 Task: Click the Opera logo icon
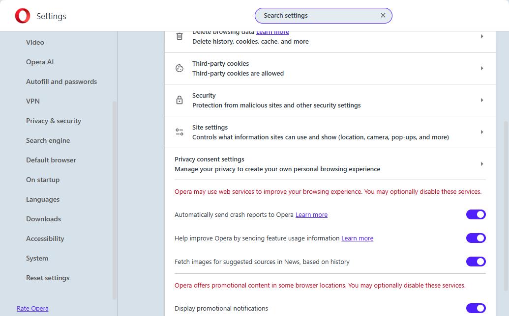coord(23,16)
